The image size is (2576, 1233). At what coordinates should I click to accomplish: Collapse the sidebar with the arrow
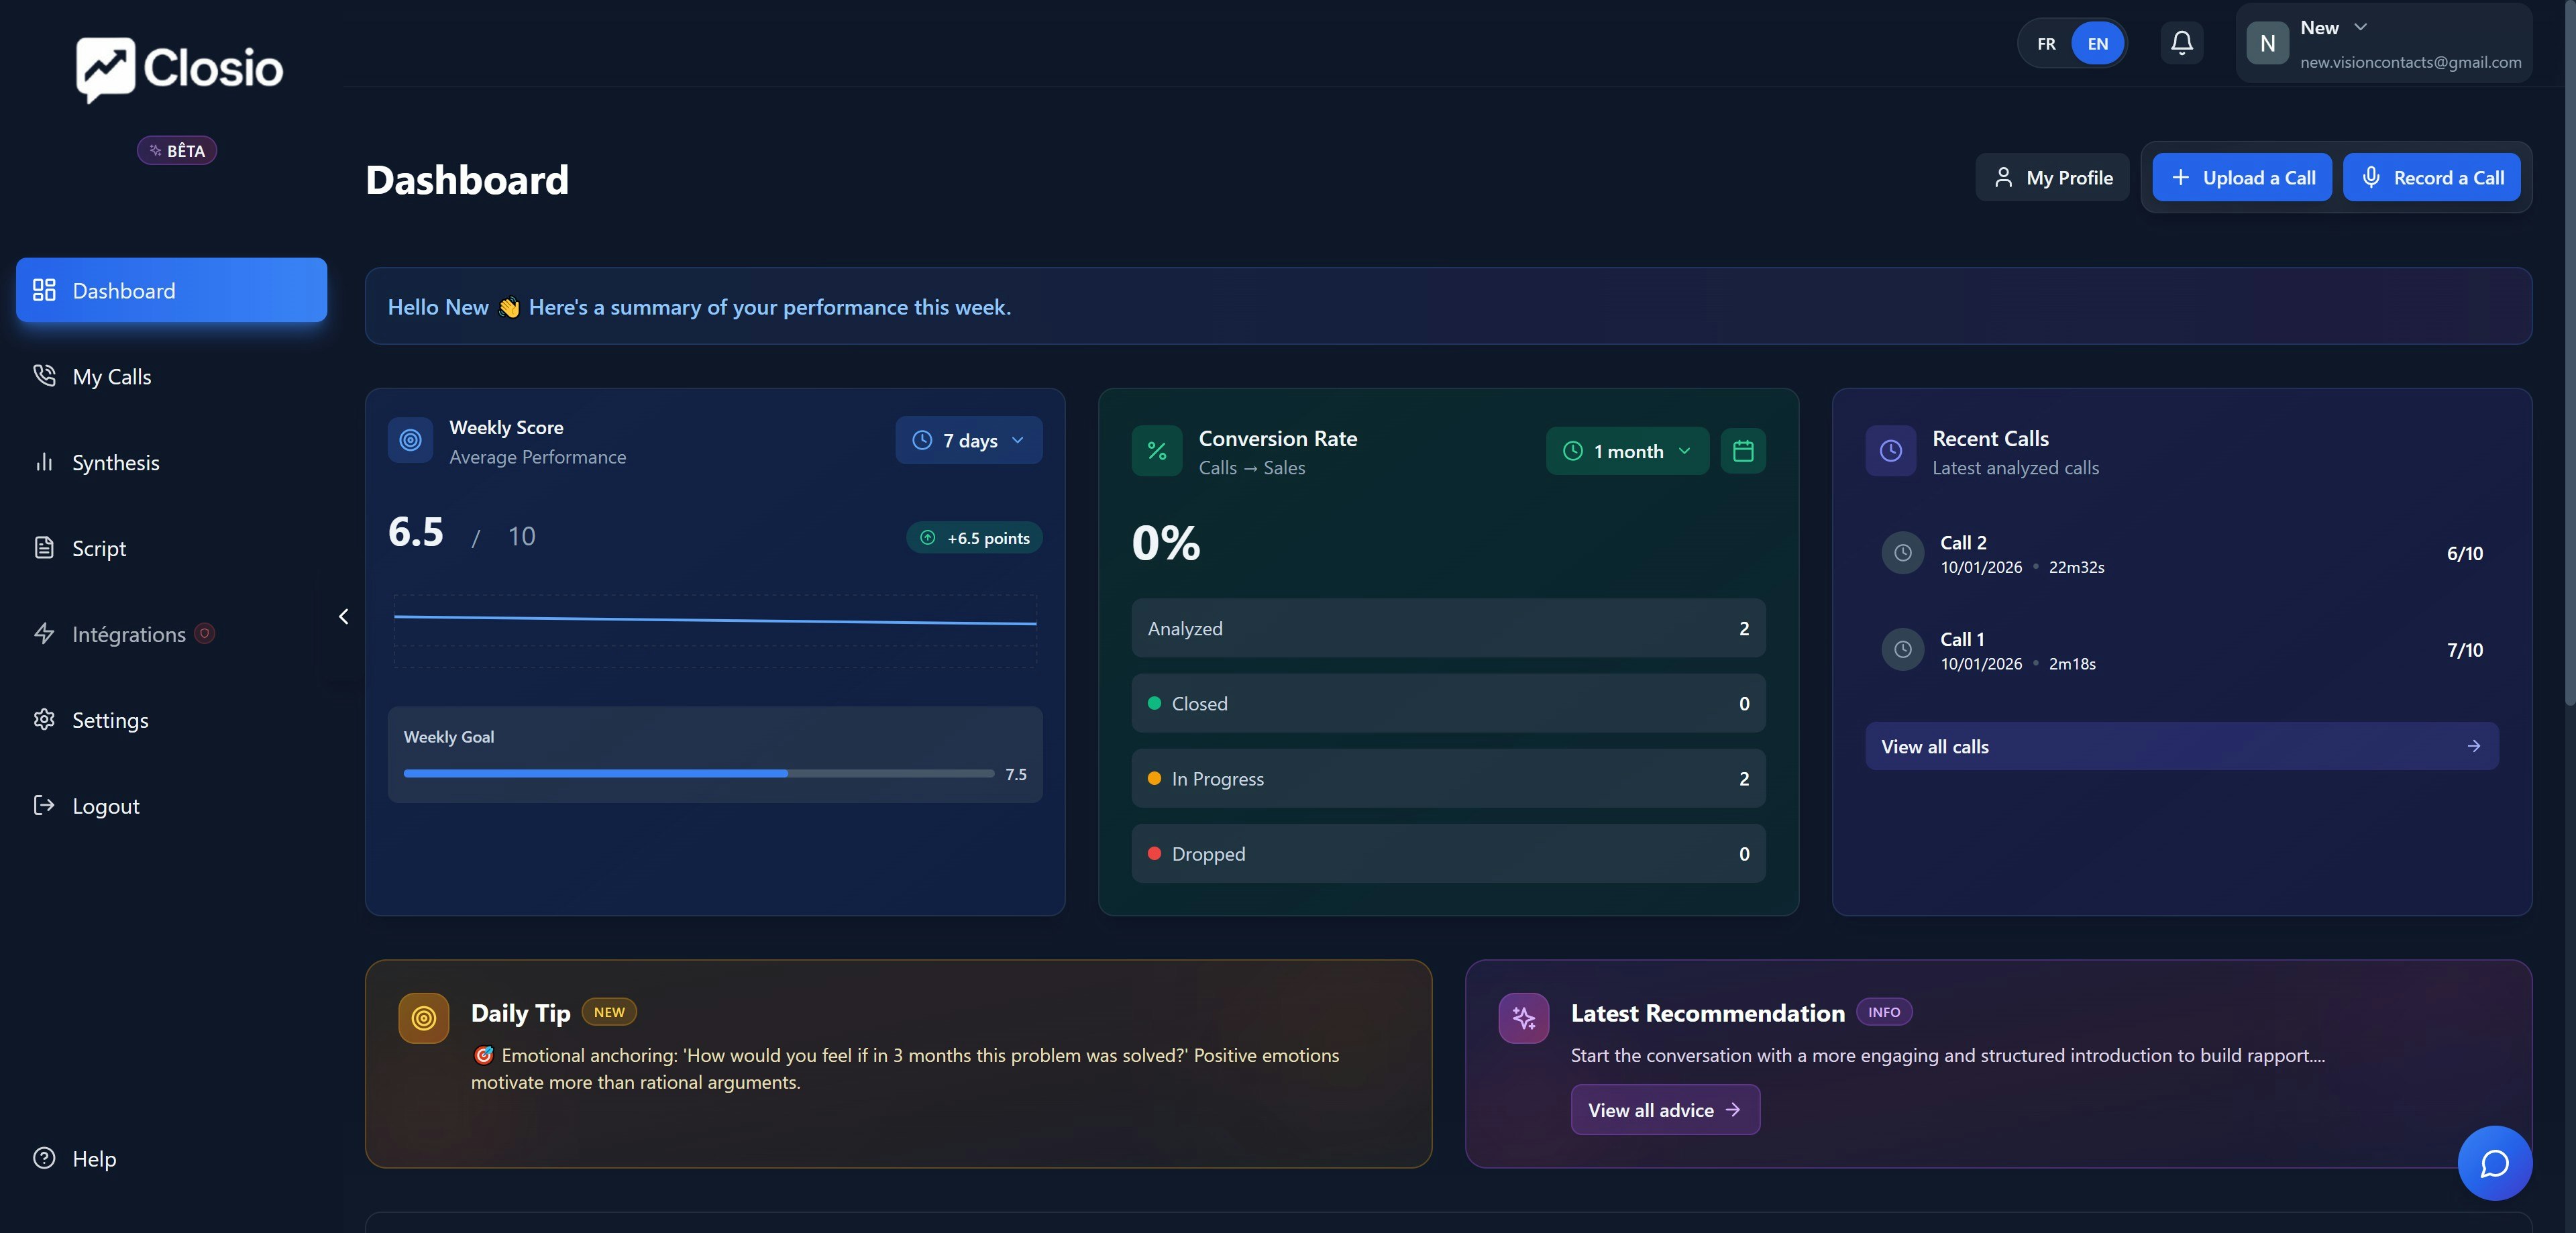[343, 617]
